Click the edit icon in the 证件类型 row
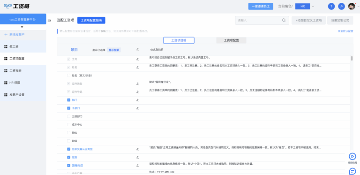Viewport: 360px width, 175px height. coord(137,84)
